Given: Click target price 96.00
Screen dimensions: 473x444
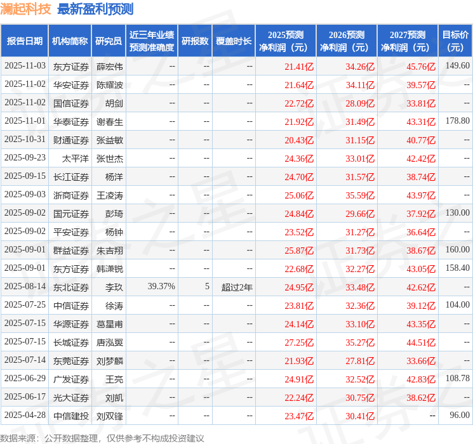Looking at the screenshot, I should click(x=460, y=415).
